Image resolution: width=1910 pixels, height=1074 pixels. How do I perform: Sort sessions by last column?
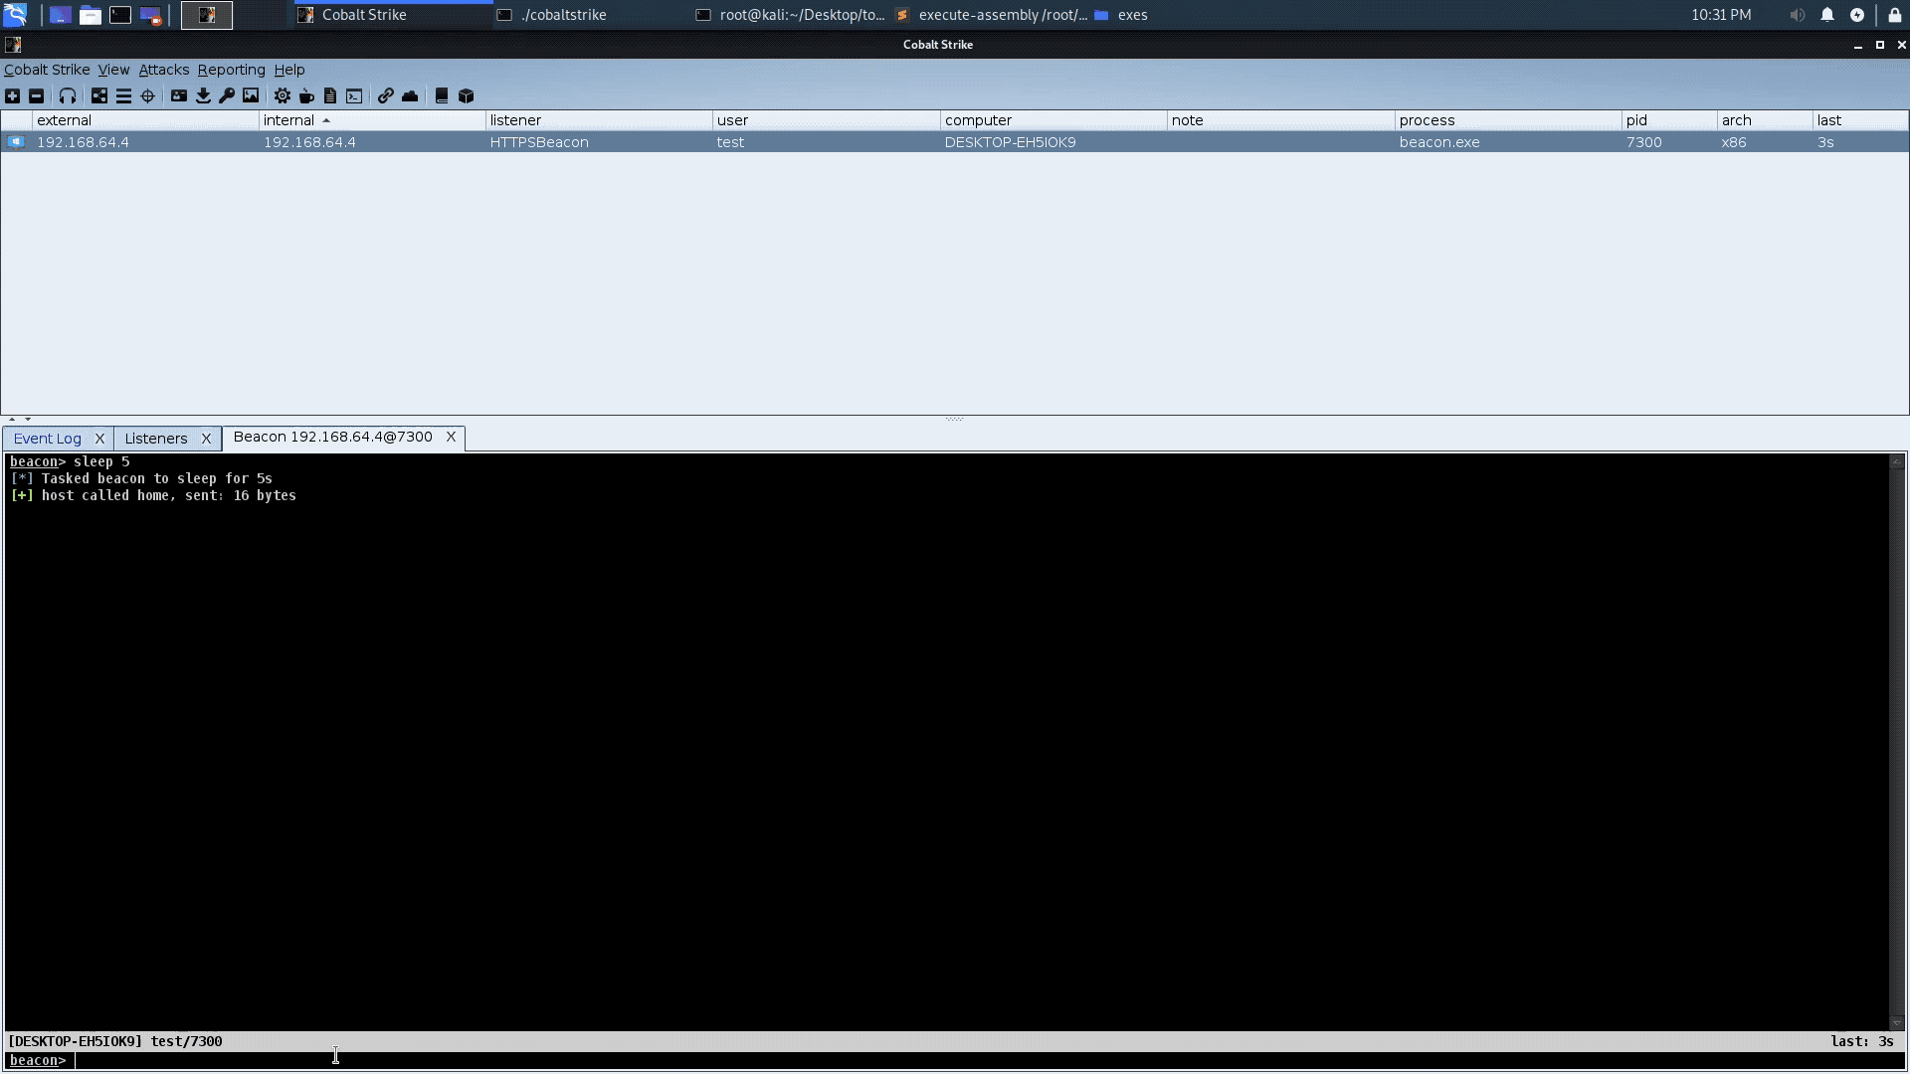(1860, 120)
